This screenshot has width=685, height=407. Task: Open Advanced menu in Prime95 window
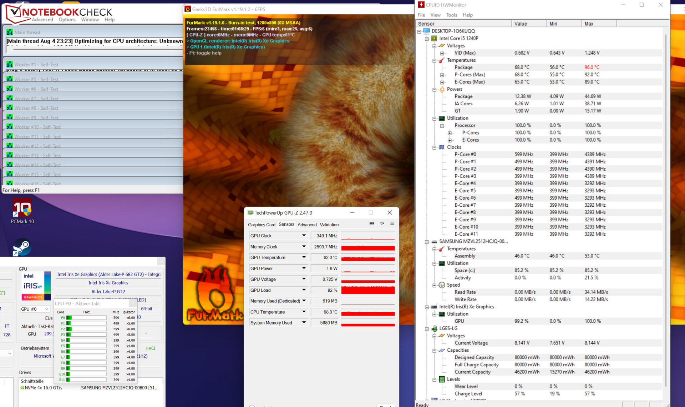click(x=42, y=20)
